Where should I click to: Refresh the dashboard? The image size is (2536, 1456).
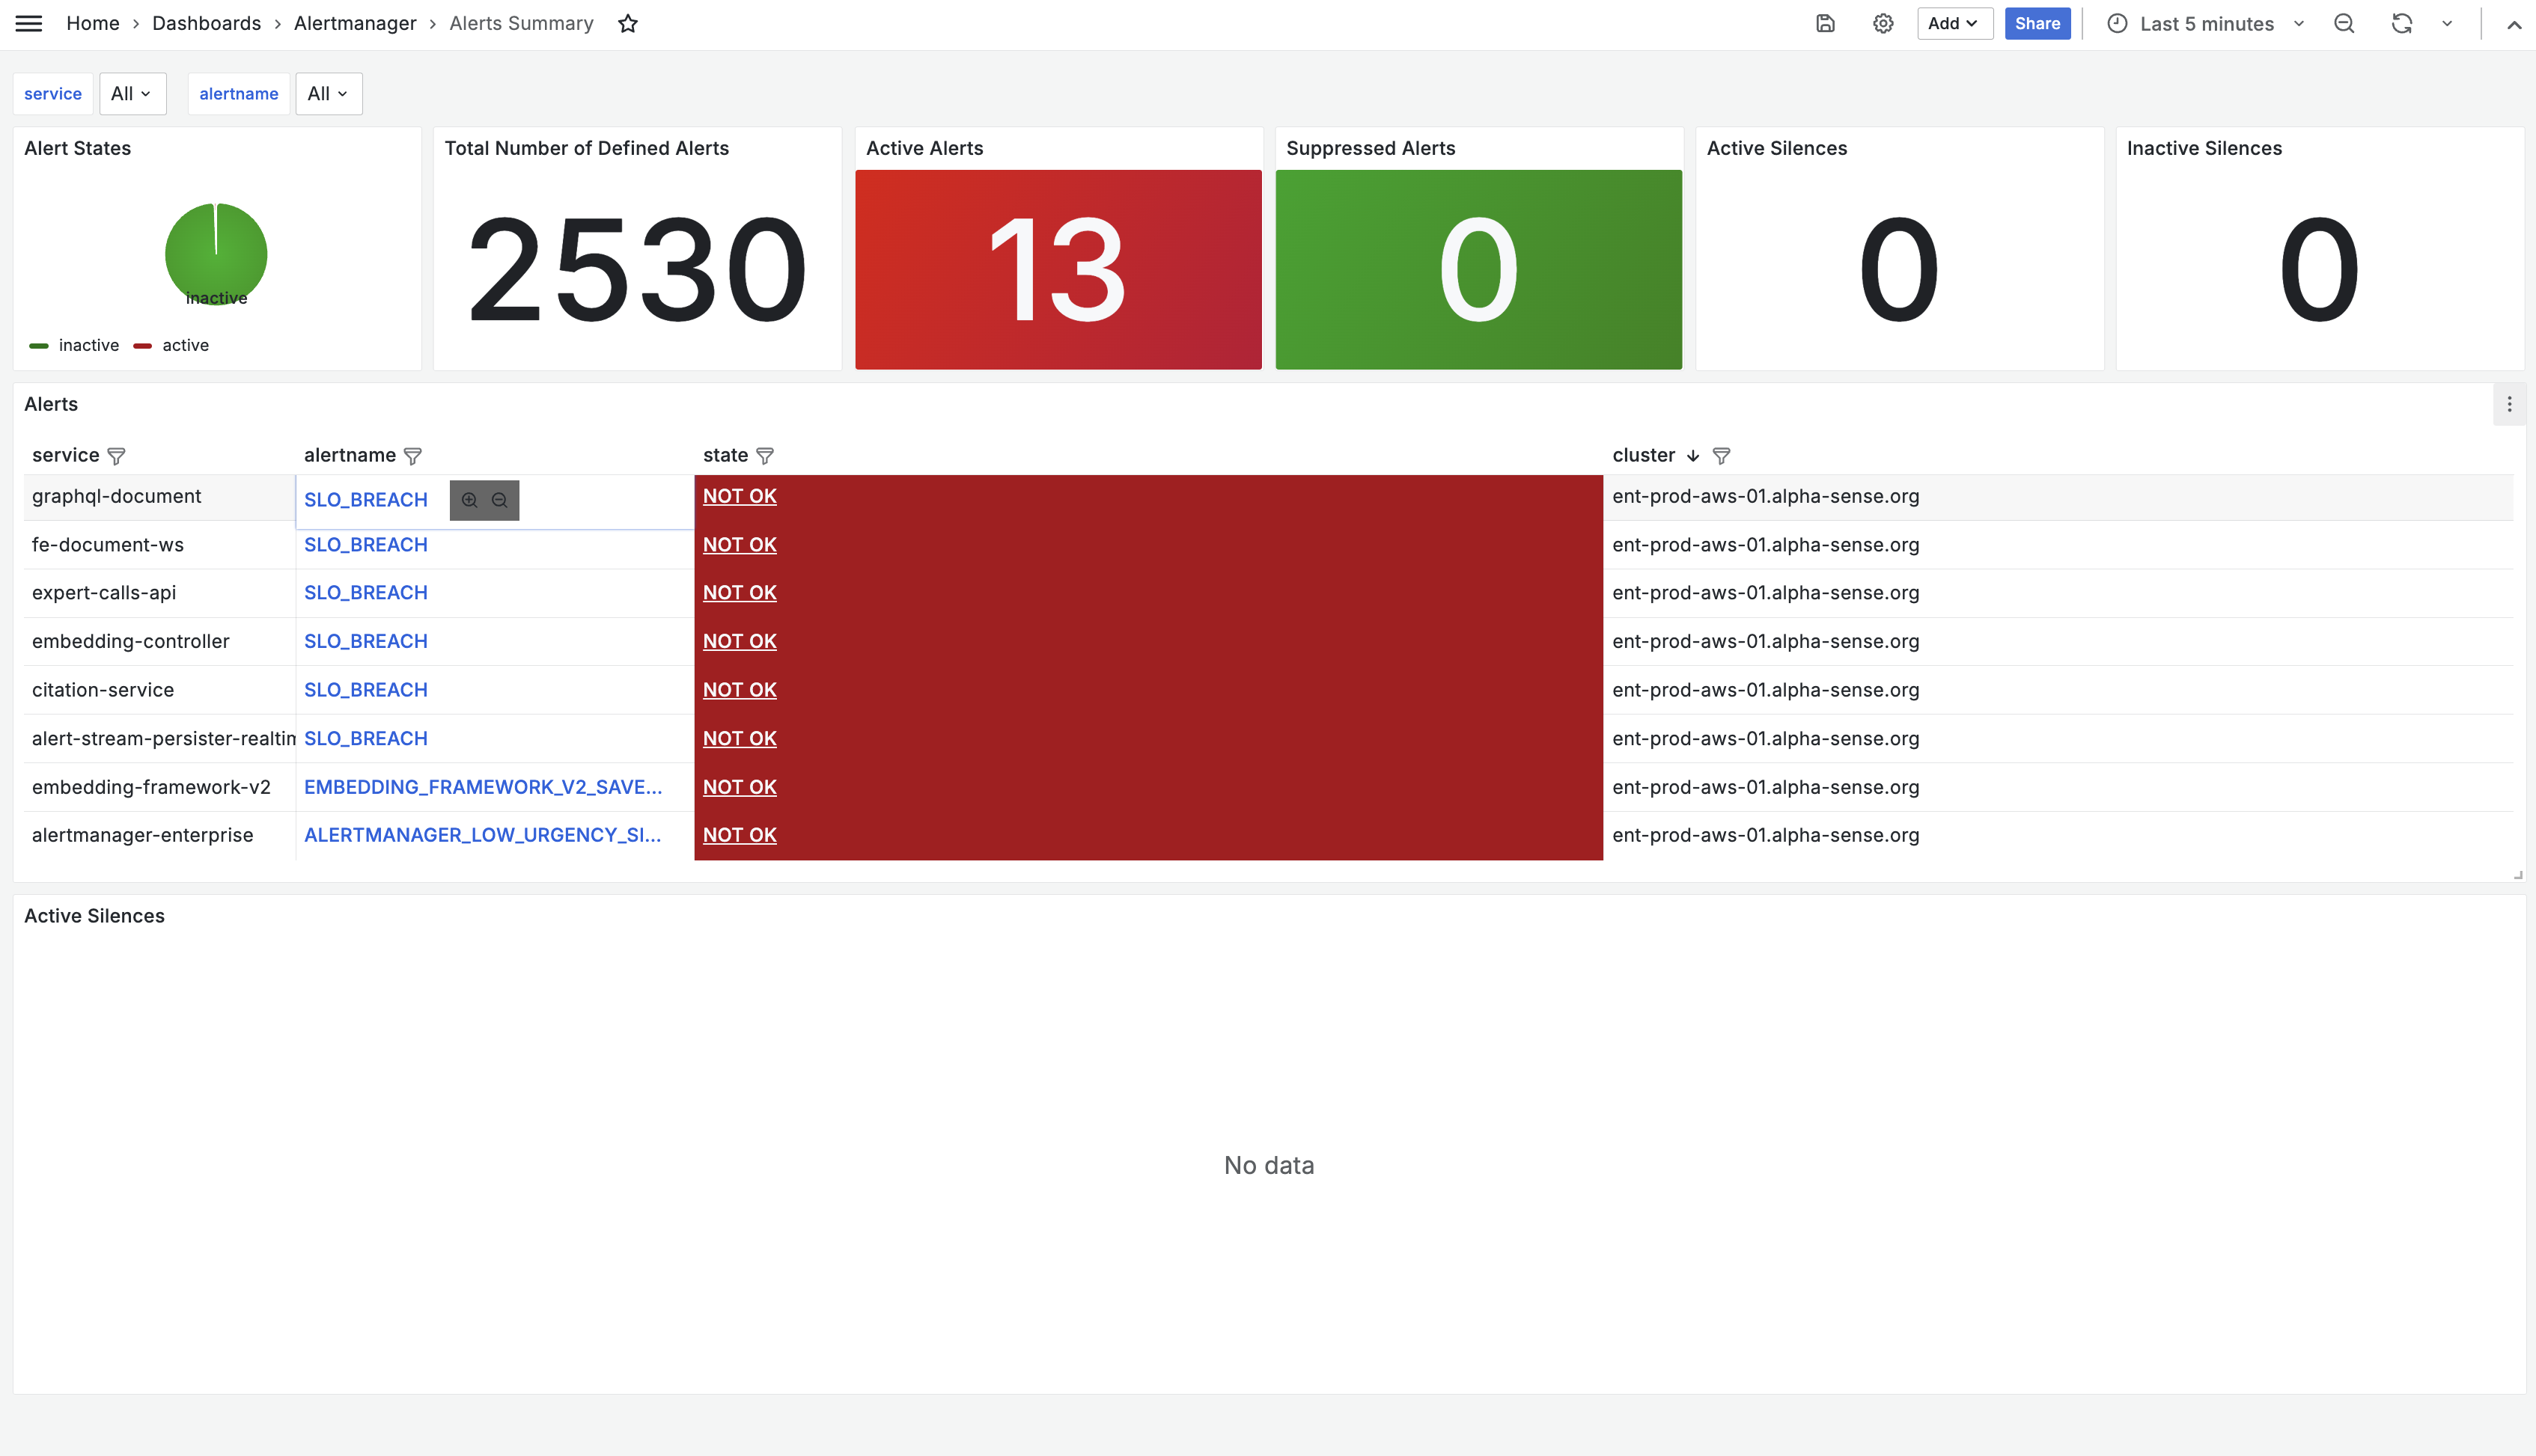click(2402, 23)
